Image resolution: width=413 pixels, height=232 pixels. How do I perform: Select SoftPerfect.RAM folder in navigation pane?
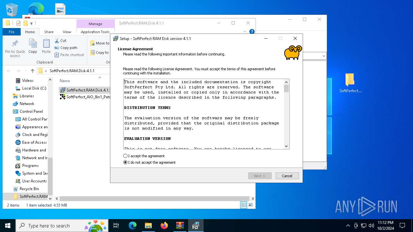[x=30, y=197]
